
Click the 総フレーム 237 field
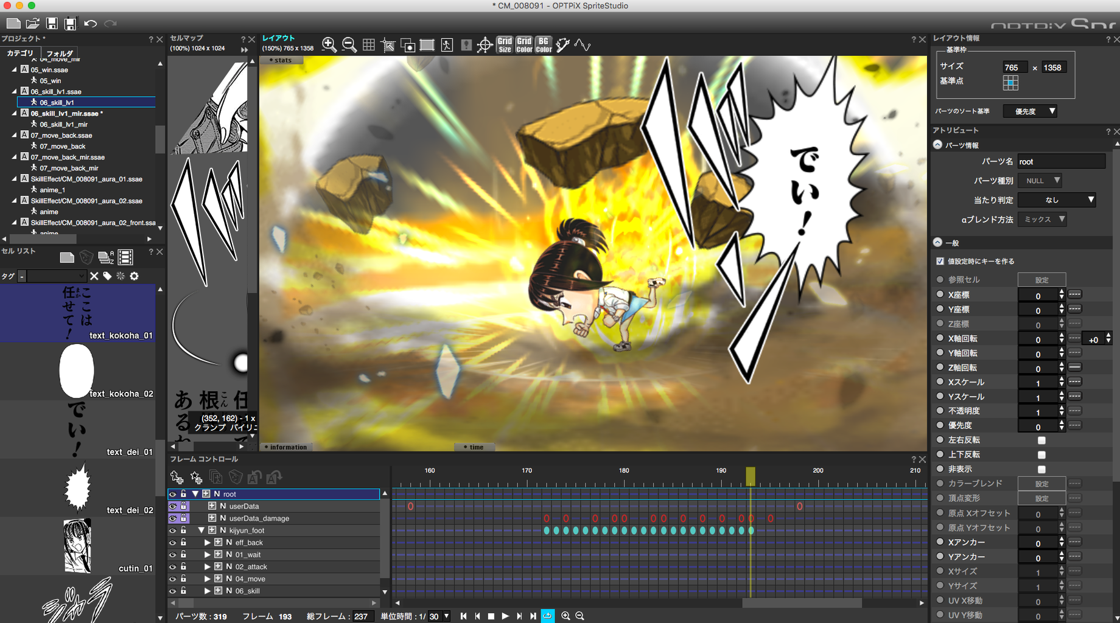pyautogui.click(x=363, y=616)
